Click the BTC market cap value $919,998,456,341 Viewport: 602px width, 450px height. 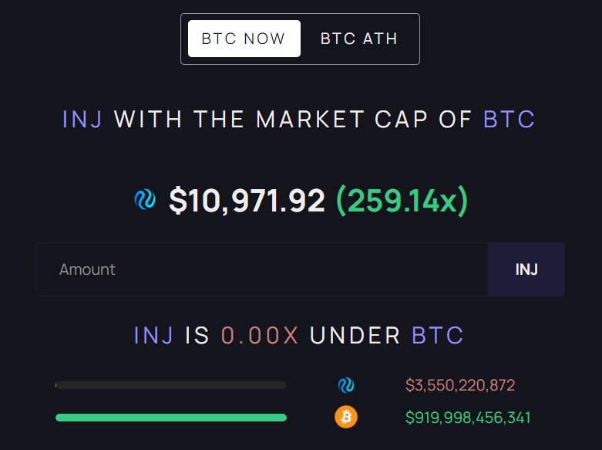coord(468,418)
